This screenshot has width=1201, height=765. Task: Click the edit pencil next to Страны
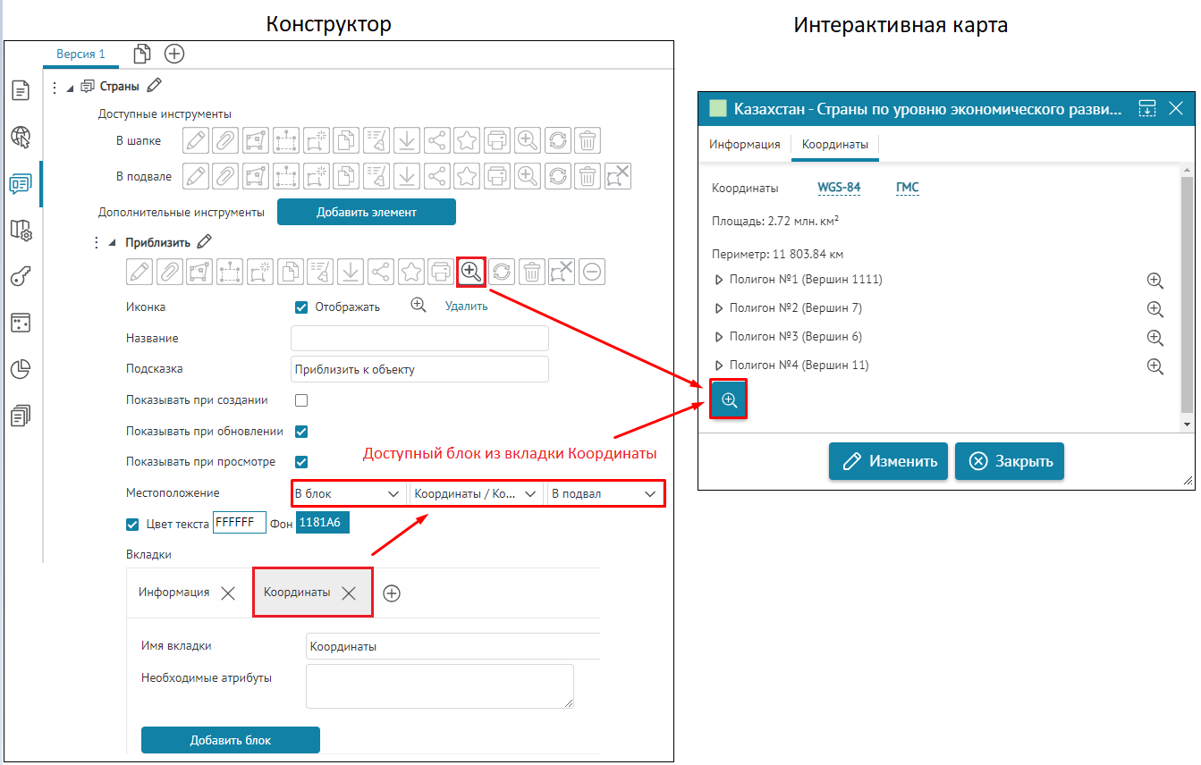(155, 86)
